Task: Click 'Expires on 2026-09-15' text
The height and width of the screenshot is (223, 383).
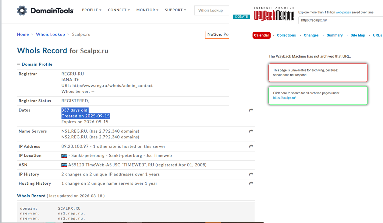Action: [85, 122]
